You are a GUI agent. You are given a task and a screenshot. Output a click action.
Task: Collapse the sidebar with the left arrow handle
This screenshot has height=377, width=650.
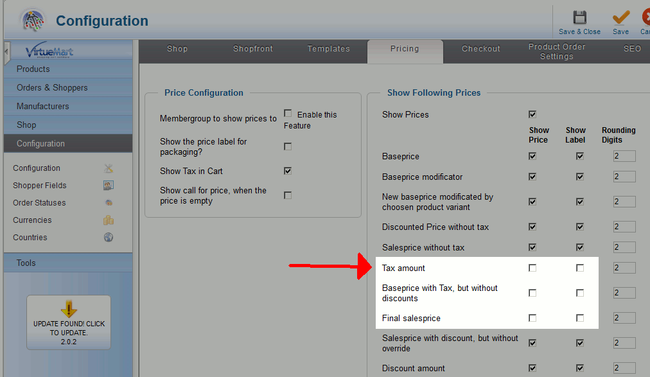(6, 51)
